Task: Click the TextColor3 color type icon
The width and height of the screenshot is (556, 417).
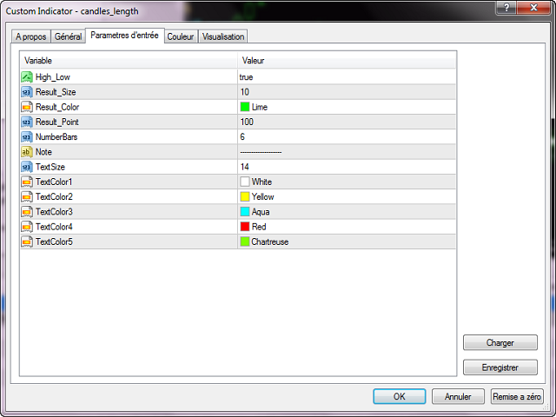Action: coord(27,212)
